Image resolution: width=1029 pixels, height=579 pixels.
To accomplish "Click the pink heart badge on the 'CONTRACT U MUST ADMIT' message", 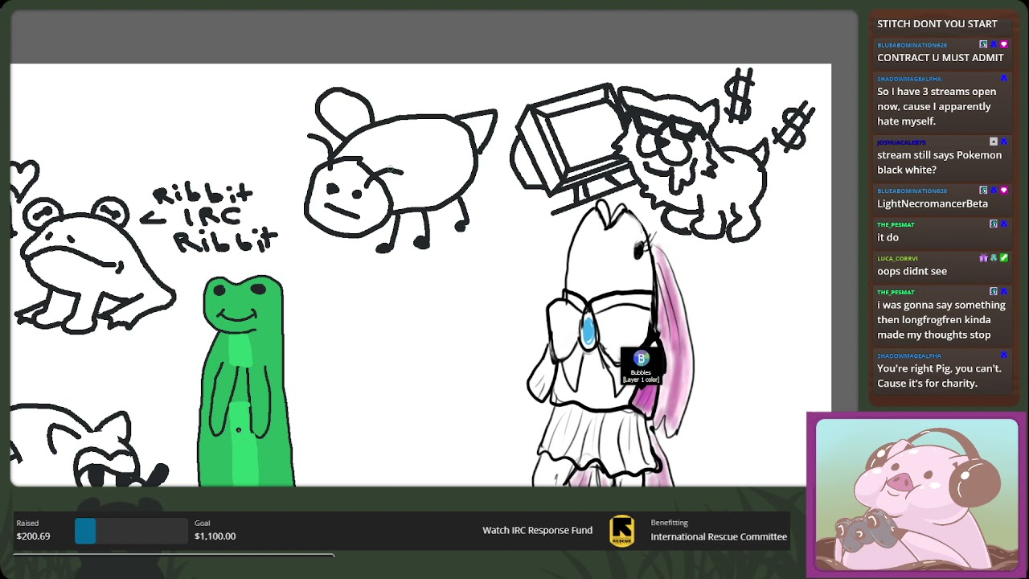I will [x=1003, y=44].
